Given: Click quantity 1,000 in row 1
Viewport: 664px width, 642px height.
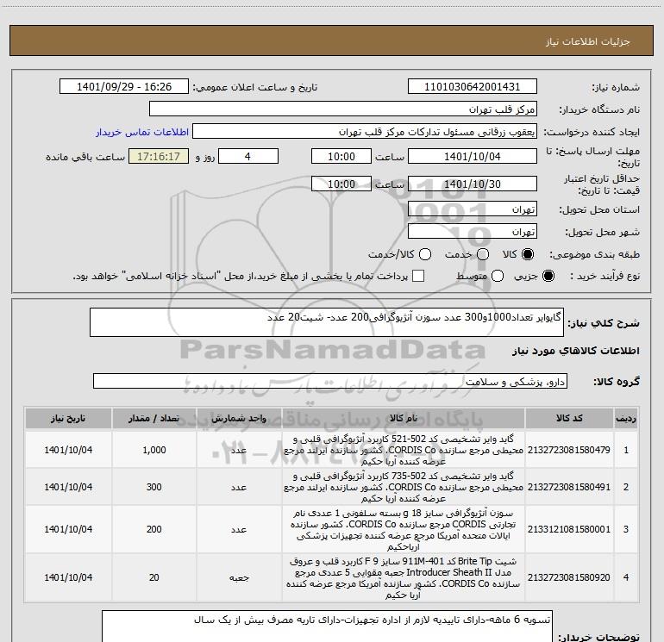Looking at the screenshot, I should click(154, 450).
